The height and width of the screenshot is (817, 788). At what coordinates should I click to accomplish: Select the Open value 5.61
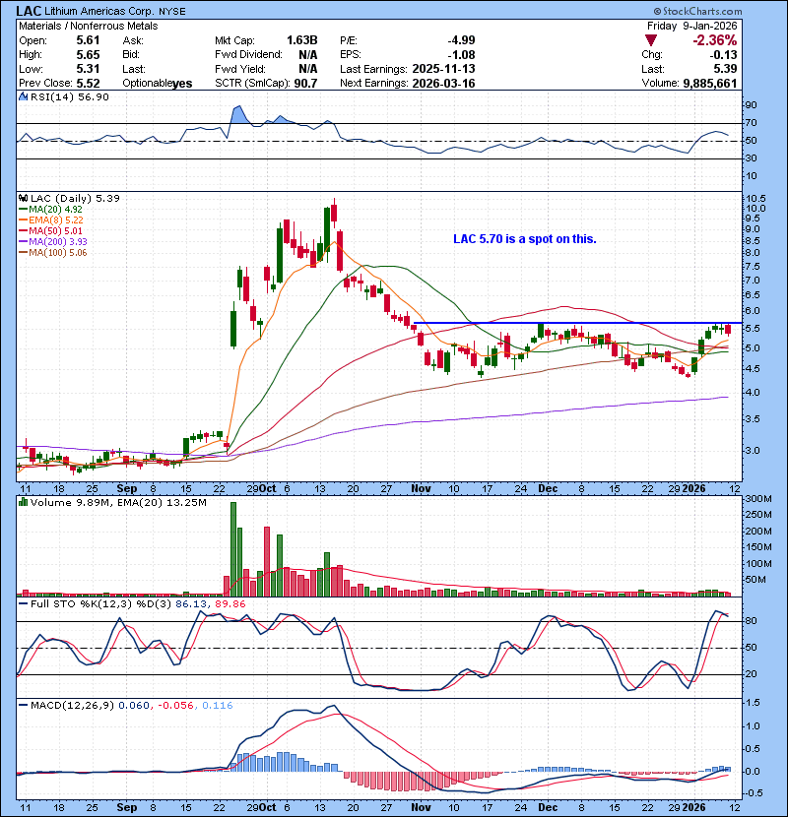coord(88,40)
